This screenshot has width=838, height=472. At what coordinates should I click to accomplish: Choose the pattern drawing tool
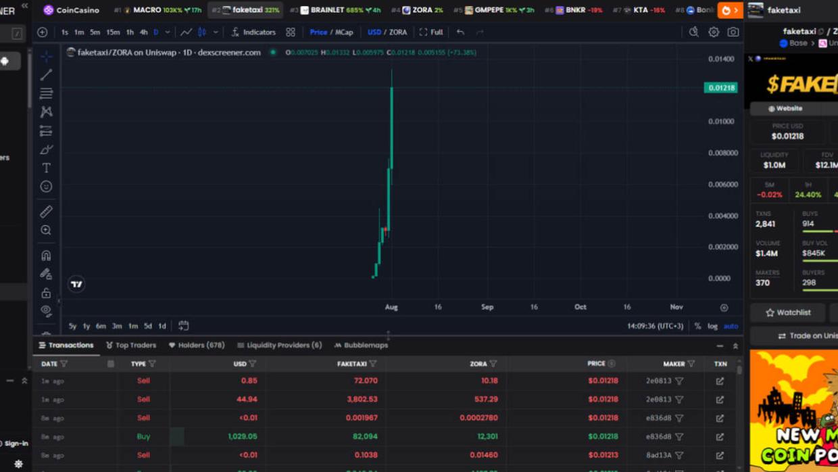pos(46,112)
